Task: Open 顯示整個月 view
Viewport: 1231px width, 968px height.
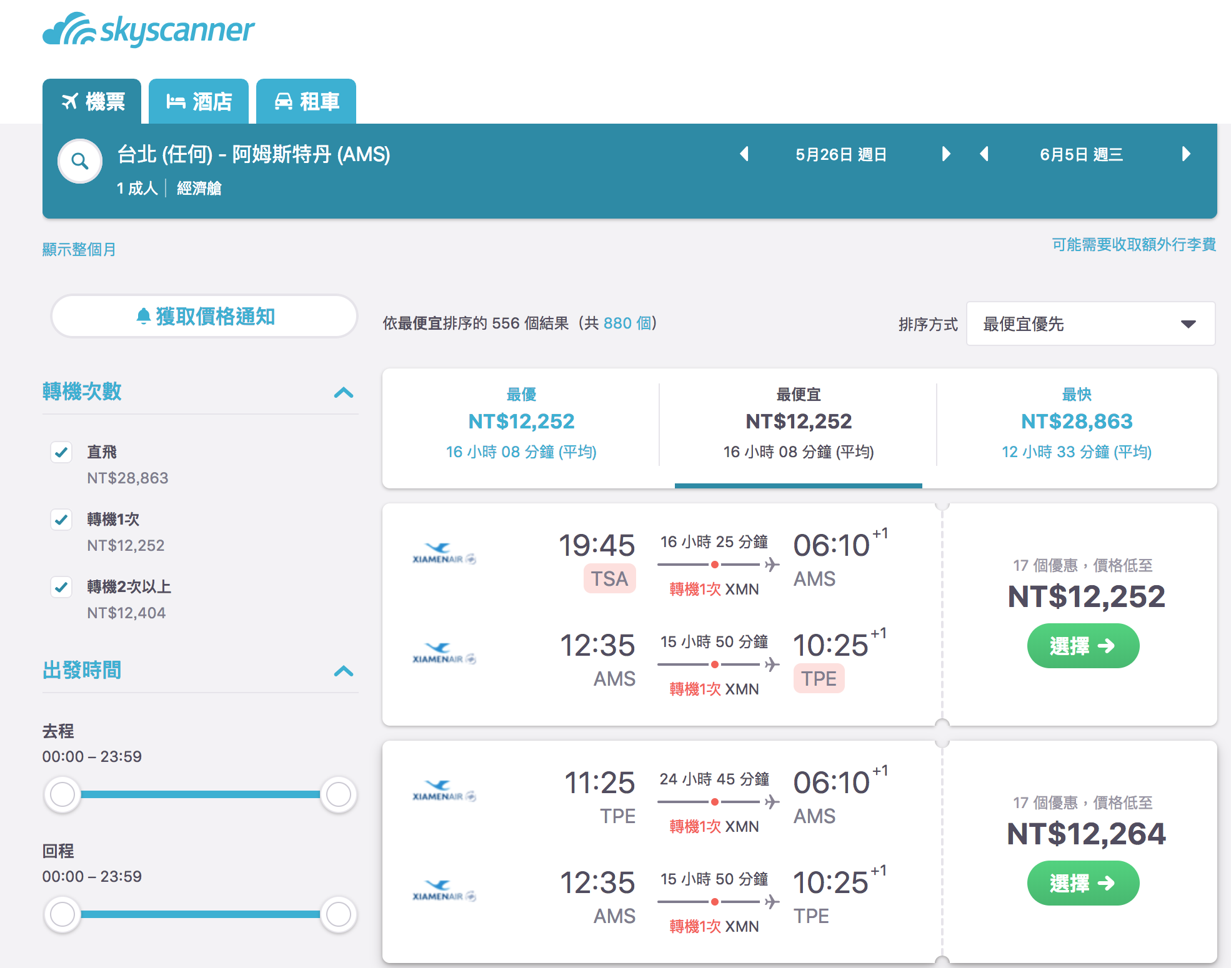Action: click(x=79, y=249)
